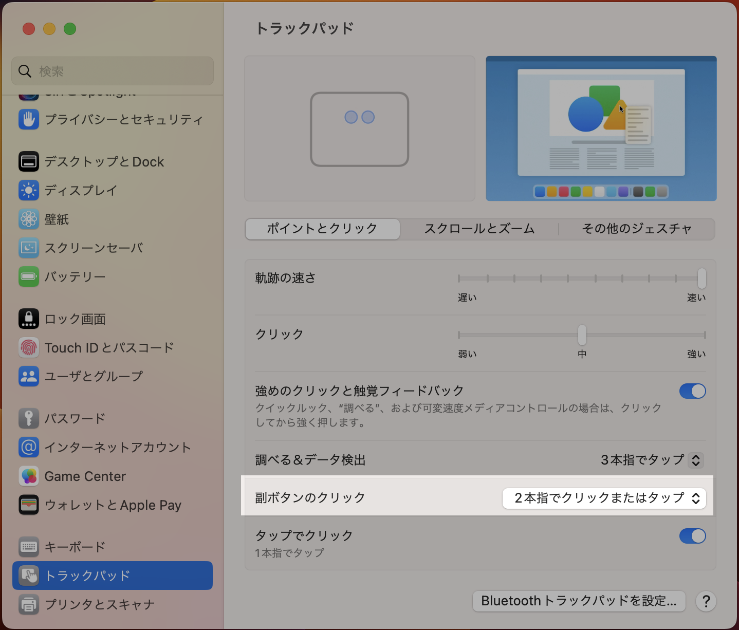
Task: Open 壁紙 flower icon in sidebar
Action: click(x=29, y=219)
